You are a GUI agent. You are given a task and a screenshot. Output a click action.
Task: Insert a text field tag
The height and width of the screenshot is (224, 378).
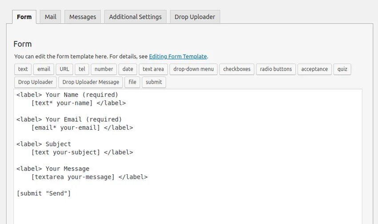tap(23, 69)
